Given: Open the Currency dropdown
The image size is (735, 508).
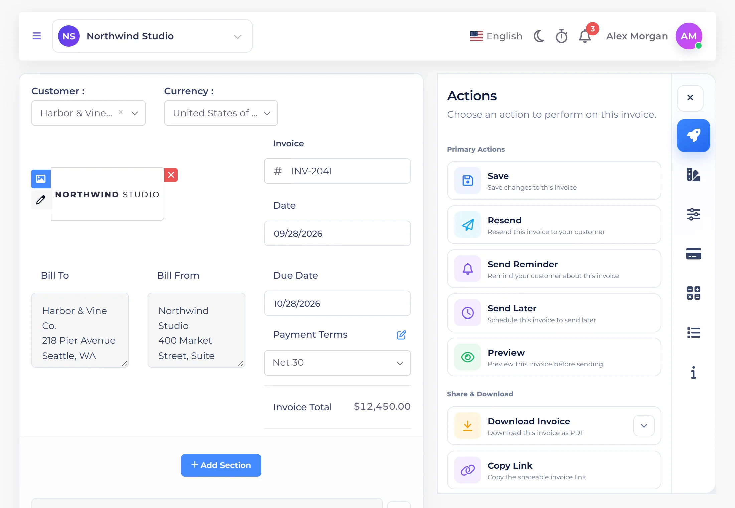Looking at the screenshot, I should click(x=221, y=113).
